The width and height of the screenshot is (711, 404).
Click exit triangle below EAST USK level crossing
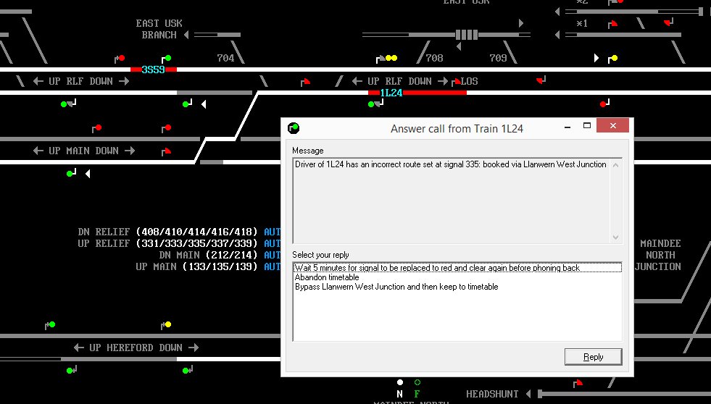459,46
